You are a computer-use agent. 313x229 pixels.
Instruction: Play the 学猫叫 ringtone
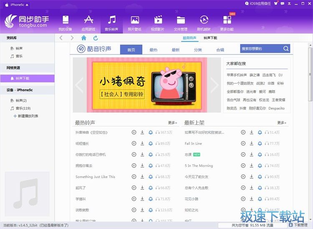[134, 199]
